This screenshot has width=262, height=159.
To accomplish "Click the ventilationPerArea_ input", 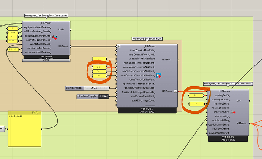I will 40,44.
